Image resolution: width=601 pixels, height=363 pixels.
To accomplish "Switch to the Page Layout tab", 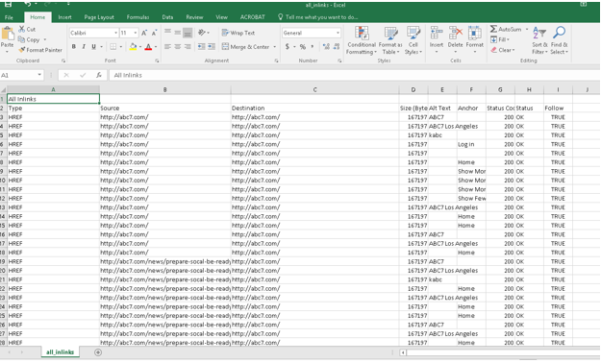I will pos(99,17).
